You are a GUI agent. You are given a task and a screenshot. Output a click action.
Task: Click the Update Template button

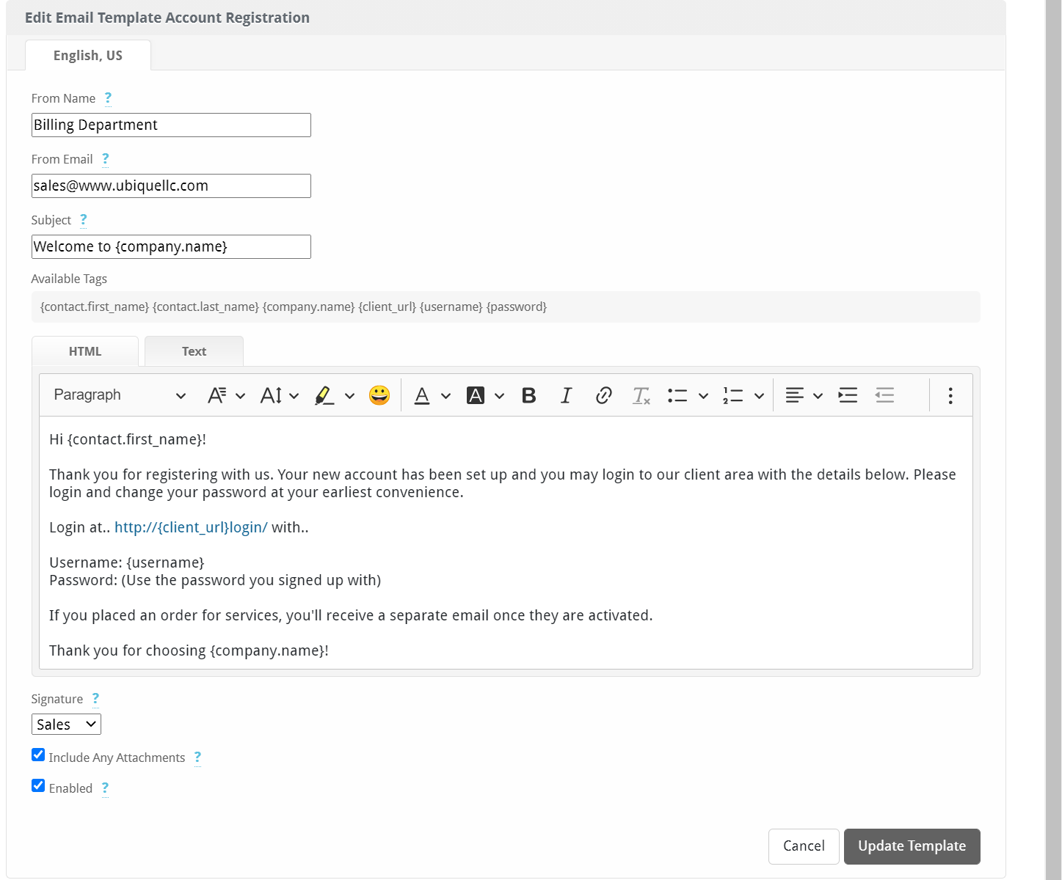point(912,846)
